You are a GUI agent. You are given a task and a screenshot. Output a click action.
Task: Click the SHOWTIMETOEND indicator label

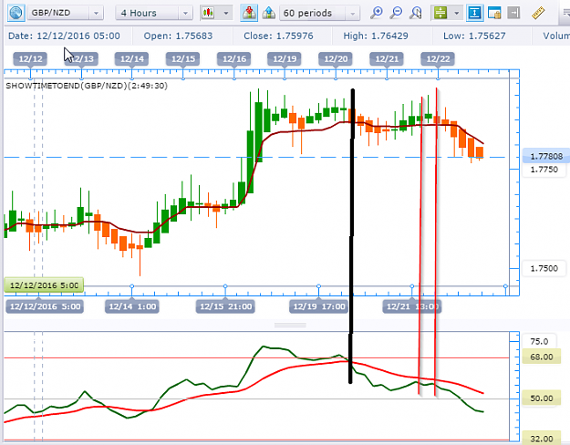pyautogui.click(x=87, y=86)
